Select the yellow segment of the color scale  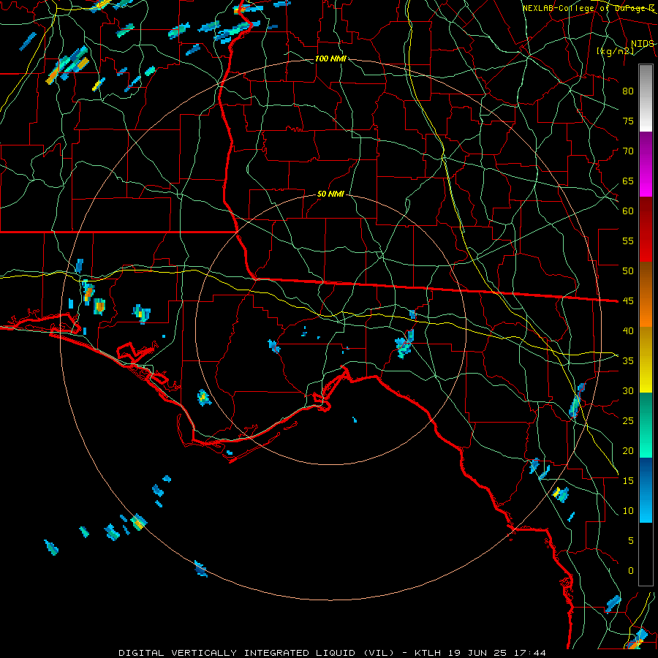pyautogui.click(x=646, y=360)
